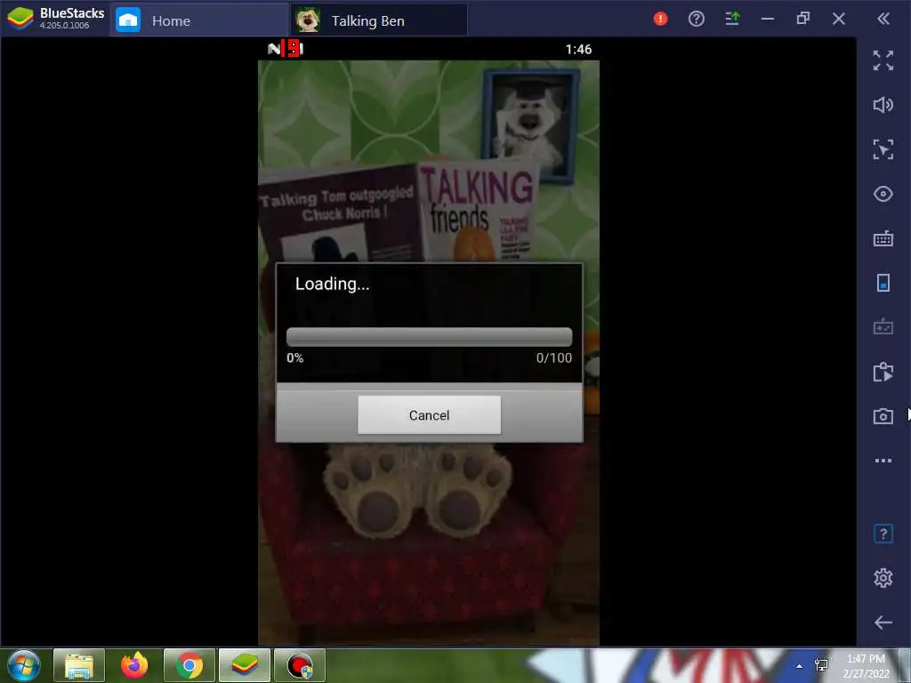The width and height of the screenshot is (911, 683).
Task: Launch Chrome from the taskbar
Action: 189,665
